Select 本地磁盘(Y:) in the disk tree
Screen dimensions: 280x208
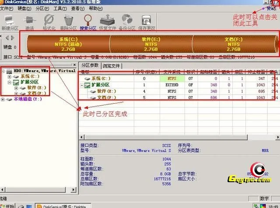coord(28,99)
